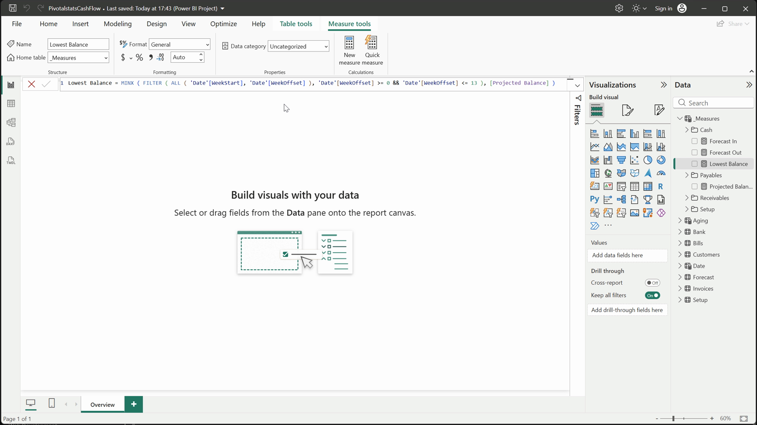Open Table view in left sidebar

[x=11, y=104]
